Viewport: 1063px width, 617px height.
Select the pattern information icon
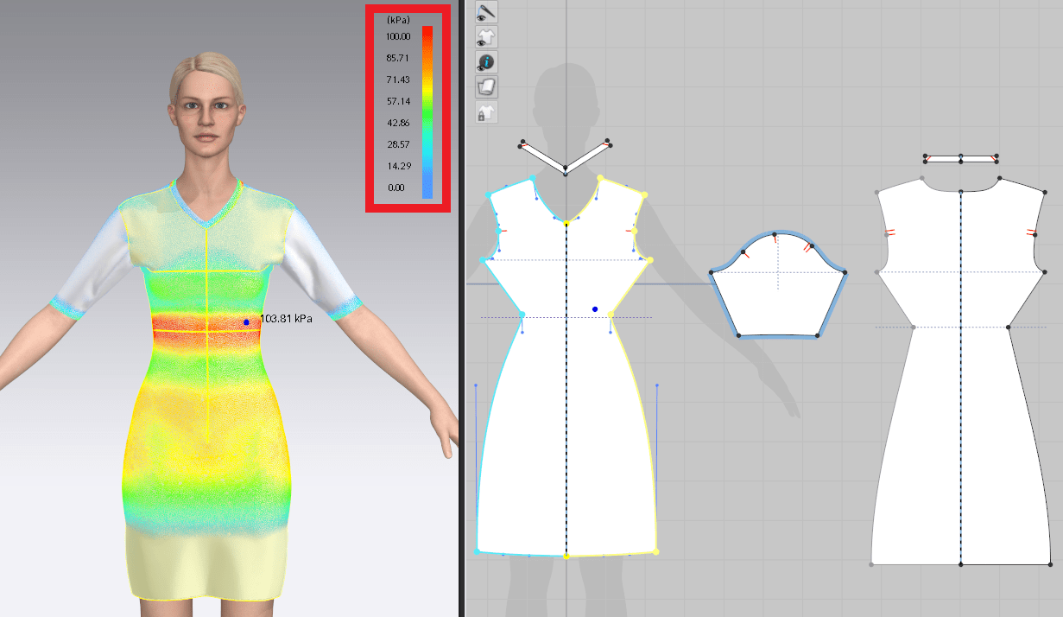coord(486,60)
